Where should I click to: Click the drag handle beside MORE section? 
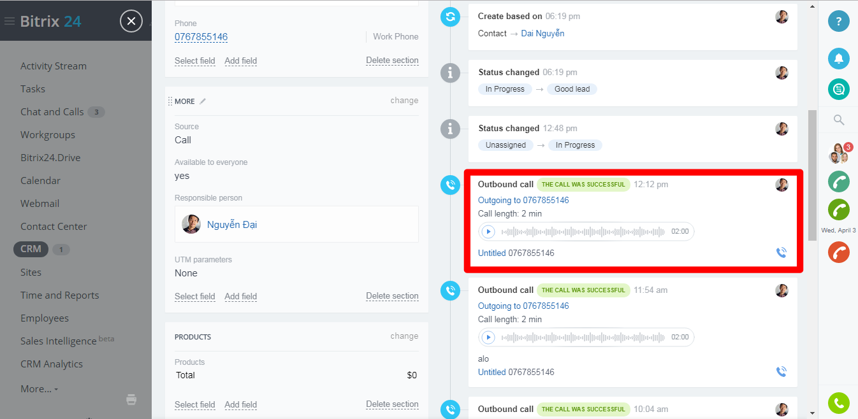coord(170,101)
